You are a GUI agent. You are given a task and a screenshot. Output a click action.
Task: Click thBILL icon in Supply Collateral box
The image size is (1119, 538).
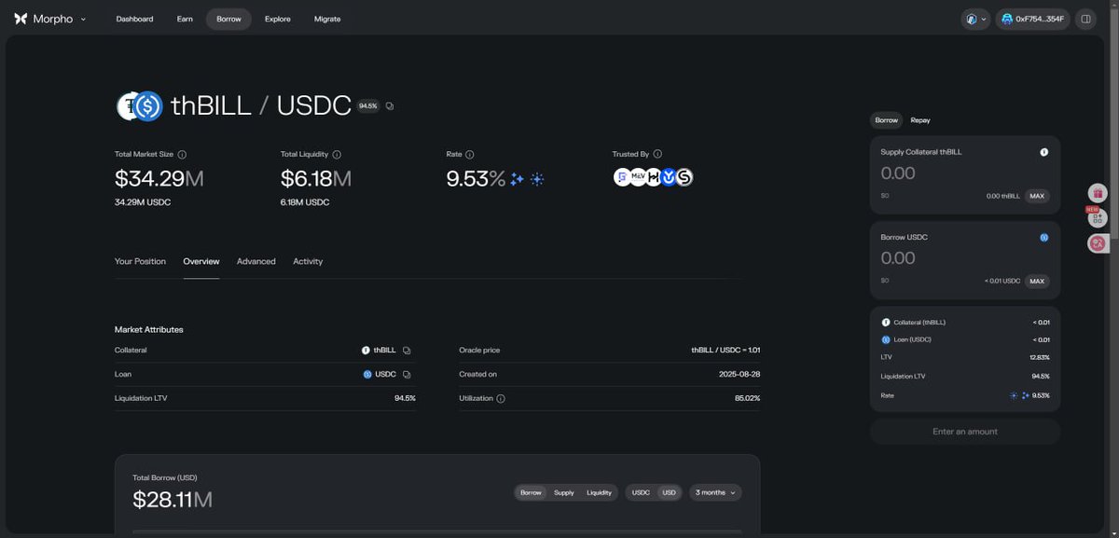tap(1043, 152)
